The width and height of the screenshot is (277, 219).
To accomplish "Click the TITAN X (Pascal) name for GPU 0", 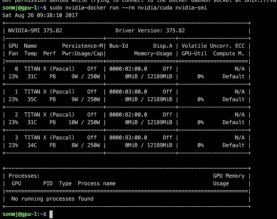I will (x=49, y=69).
